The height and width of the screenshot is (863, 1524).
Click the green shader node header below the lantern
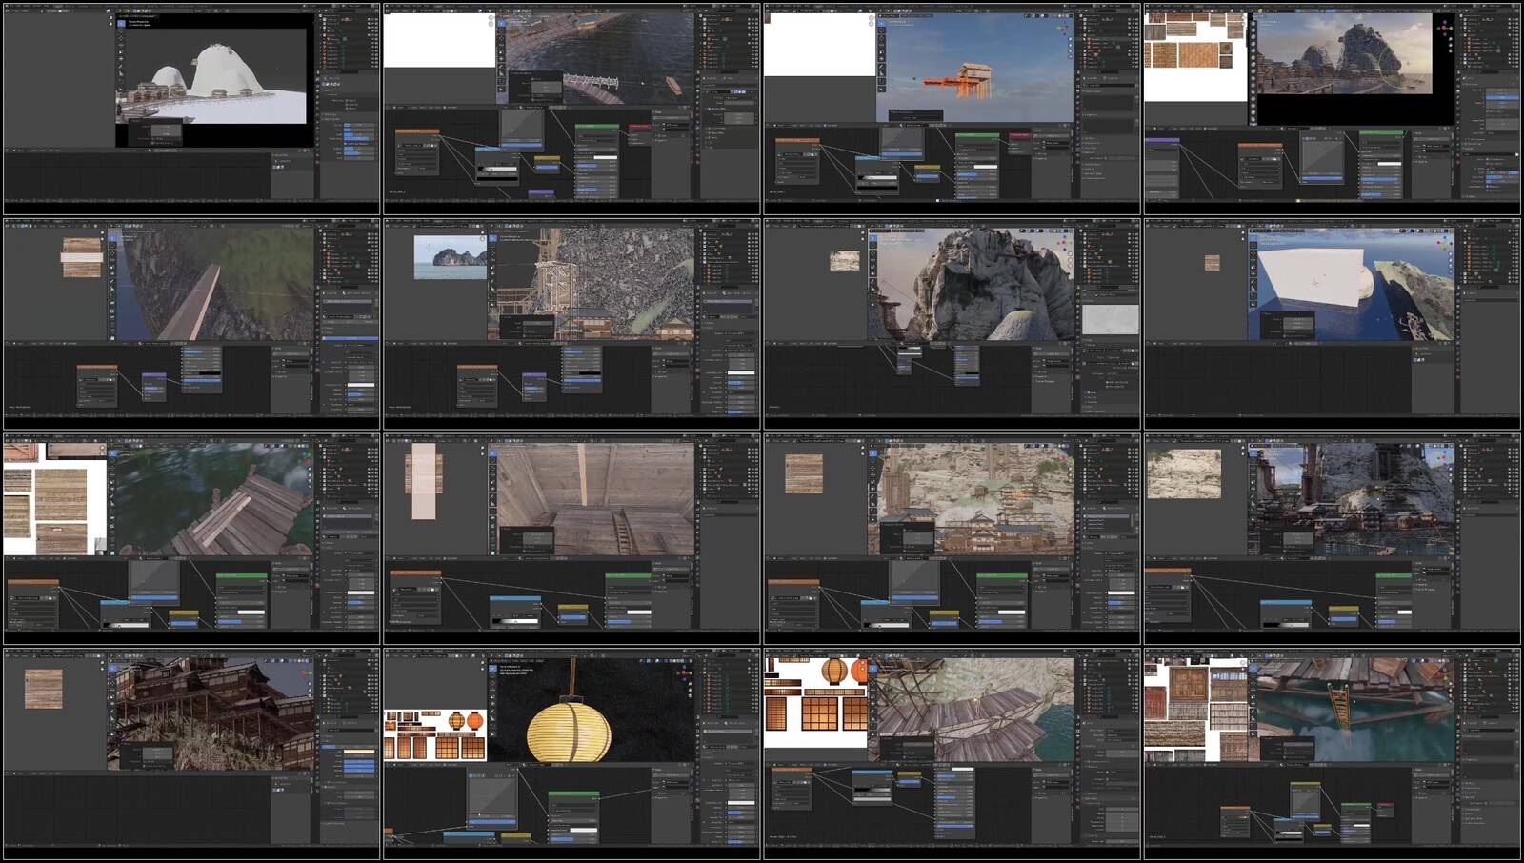[x=572, y=793]
